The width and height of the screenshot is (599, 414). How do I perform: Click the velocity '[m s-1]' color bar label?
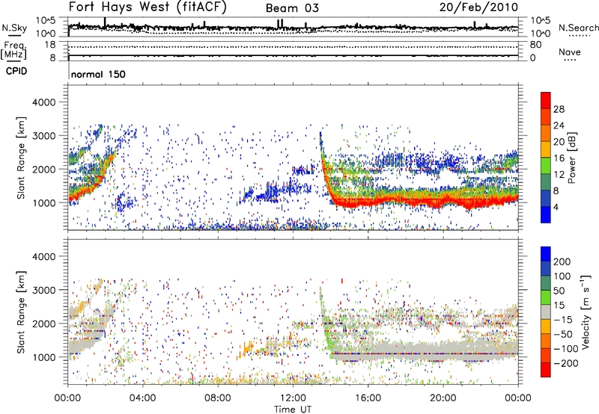coord(586,312)
